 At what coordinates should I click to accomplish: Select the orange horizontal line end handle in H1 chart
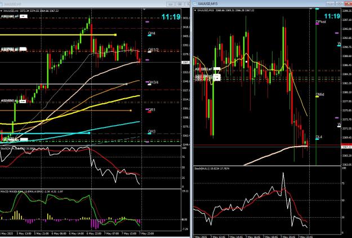[x=131, y=111]
